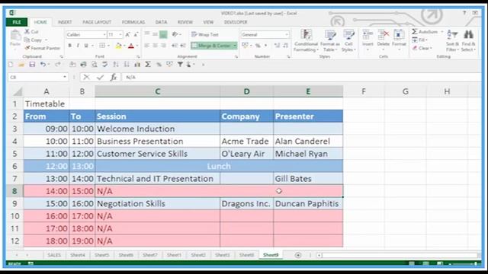Apply the yellow Fill Color bucket
Viewport: 488px width, 274px height.
click(118, 46)
